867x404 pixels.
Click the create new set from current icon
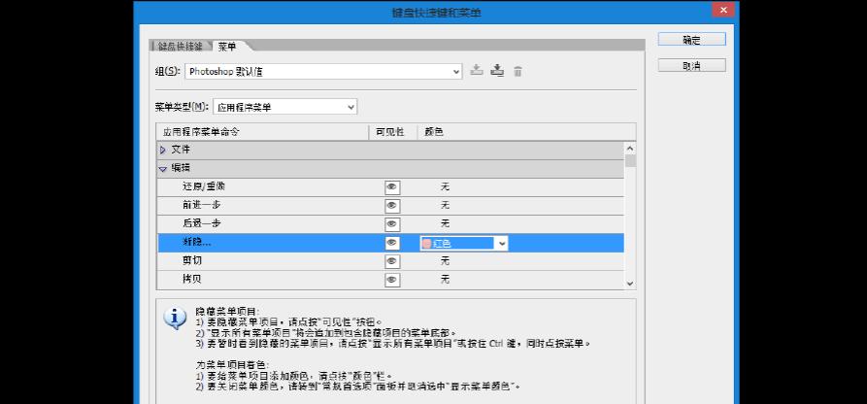click(x=498, y=71)
